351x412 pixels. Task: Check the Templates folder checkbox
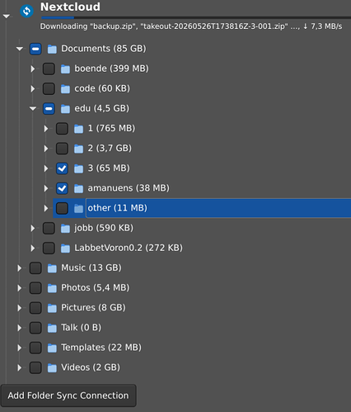click(35, 348)
